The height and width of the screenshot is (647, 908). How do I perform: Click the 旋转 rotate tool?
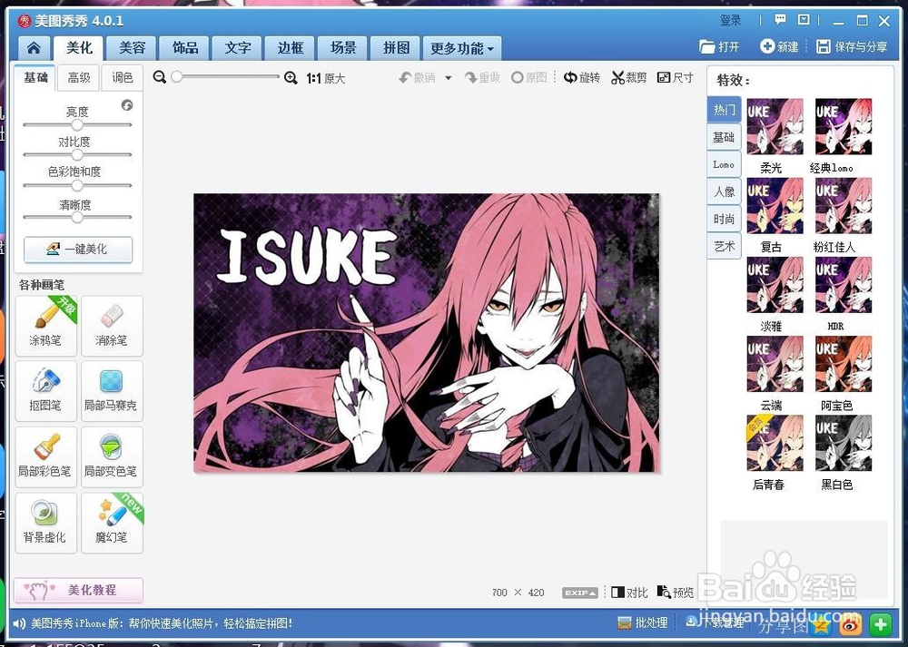pos(582,77)
